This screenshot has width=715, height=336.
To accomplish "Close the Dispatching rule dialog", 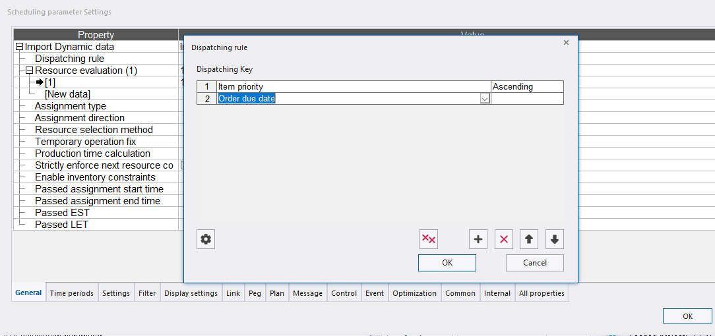I will point(566,43).
